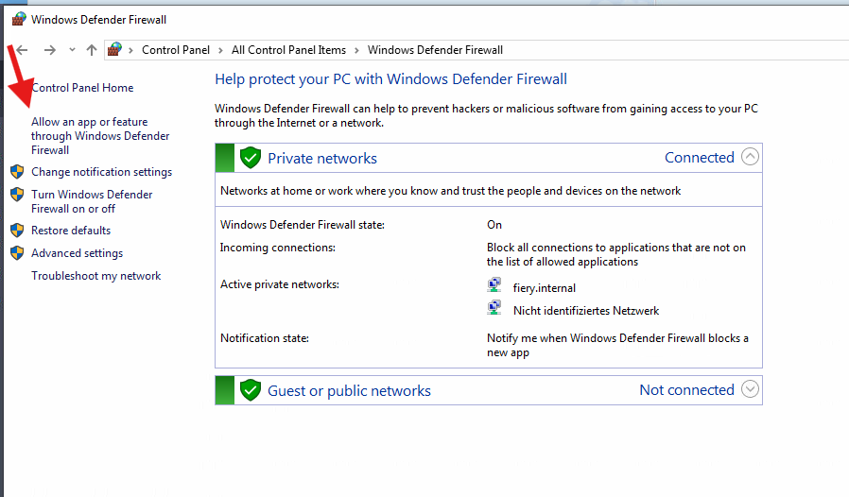Click Restore defaults link
This screenshot has width=849, height=497.
[x=71, y=231]
